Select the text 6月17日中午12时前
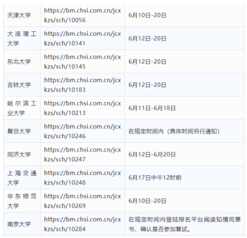The width and height of the screenshot is (247, 238). point(155,178)
